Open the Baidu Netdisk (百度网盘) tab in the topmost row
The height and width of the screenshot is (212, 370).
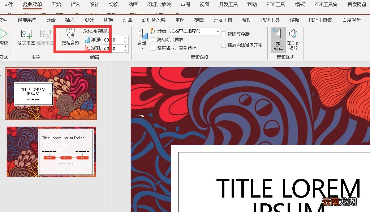coord(357,5)
